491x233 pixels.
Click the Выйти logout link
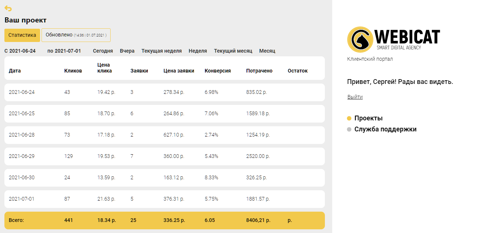click(355, 97)
